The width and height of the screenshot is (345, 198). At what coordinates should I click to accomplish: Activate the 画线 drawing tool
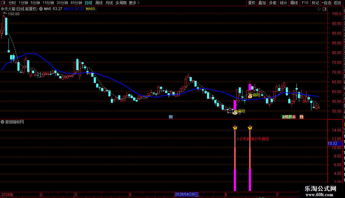294,3
